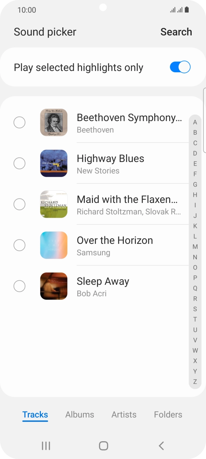
Task: Tap the Sleep Away album artwork
Action: [53, 286]
